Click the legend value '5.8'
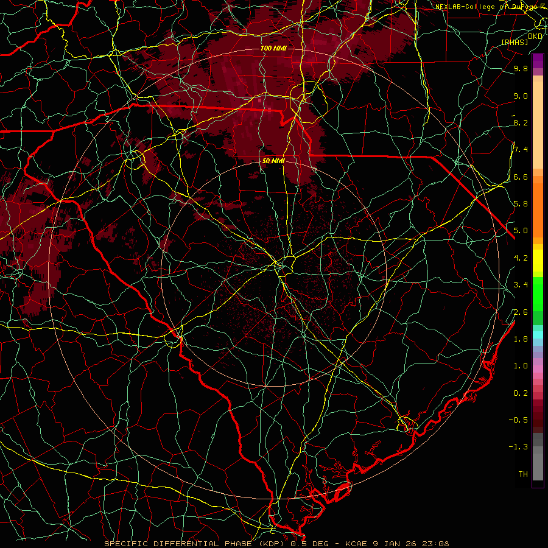Viewport: 548px width, 548px height. pos(521,204)
